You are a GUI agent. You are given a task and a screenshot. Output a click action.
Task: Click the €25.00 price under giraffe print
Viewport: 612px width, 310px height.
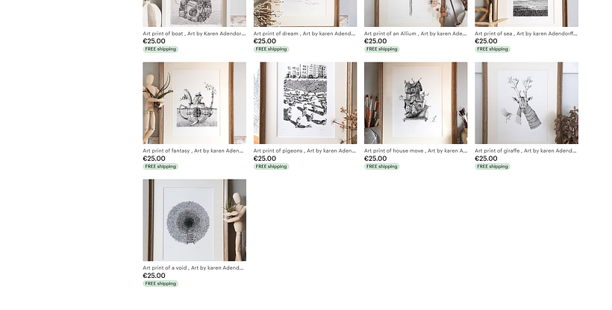[486, 158]
